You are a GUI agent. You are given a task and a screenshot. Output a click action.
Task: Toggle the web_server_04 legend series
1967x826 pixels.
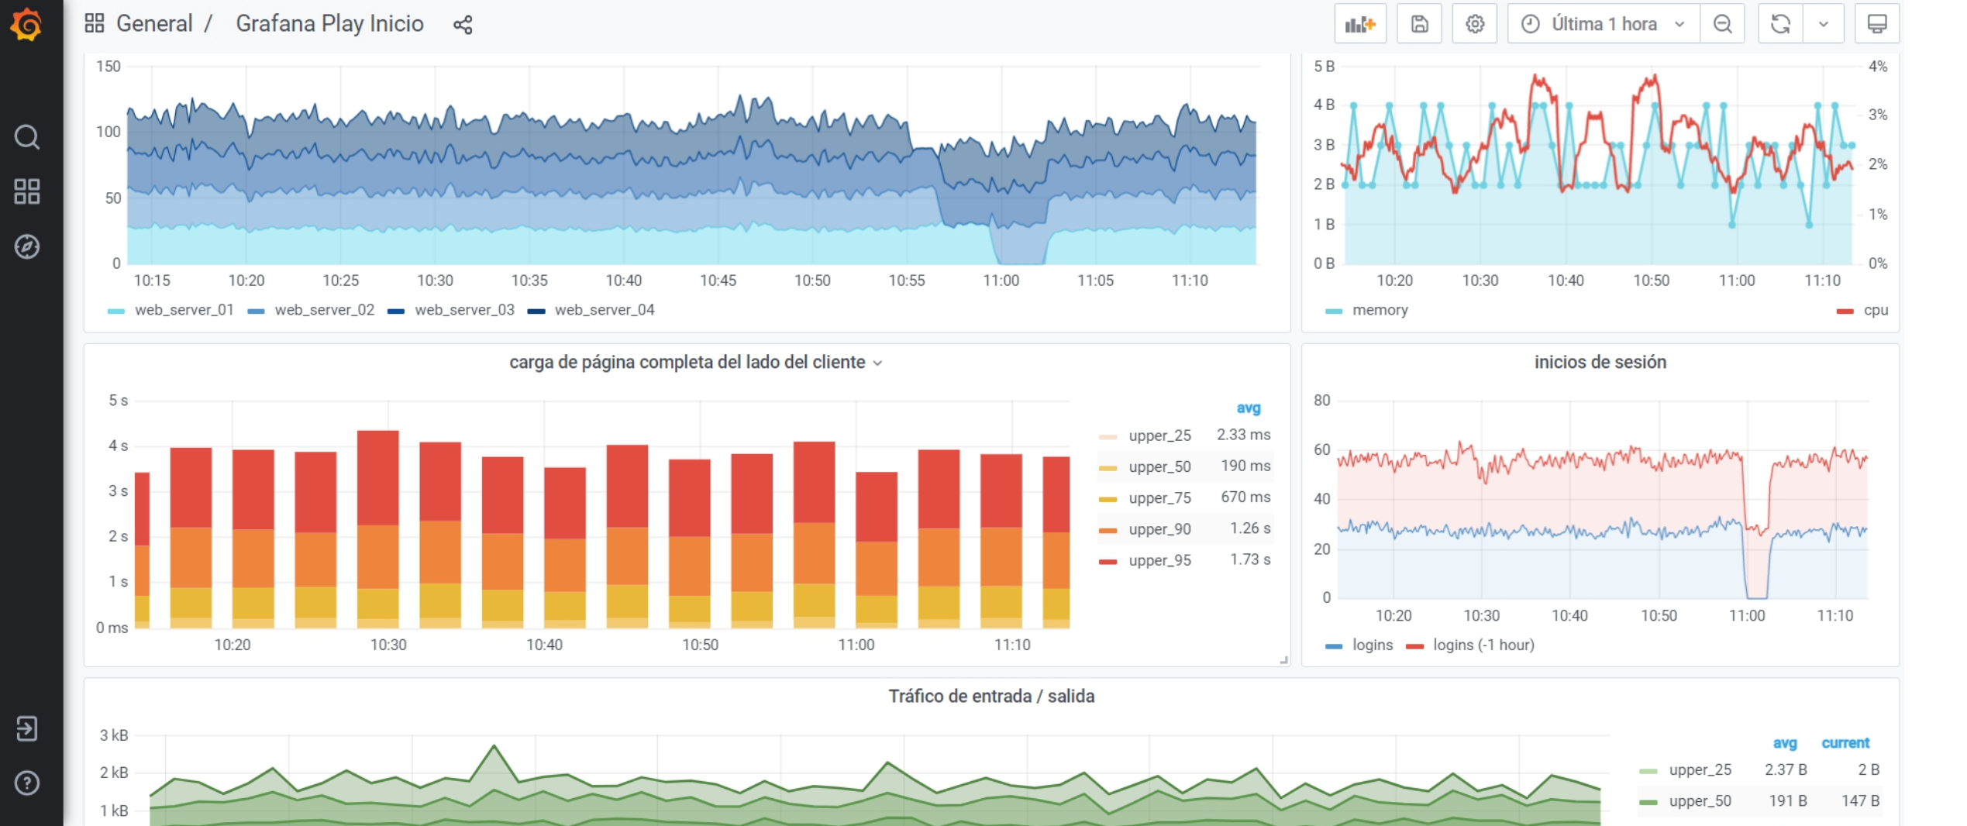[x=605, y=310]
